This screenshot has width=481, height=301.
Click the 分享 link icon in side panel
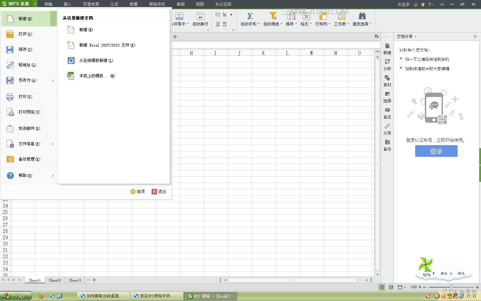pyautogui.click(x=387, y=126)
